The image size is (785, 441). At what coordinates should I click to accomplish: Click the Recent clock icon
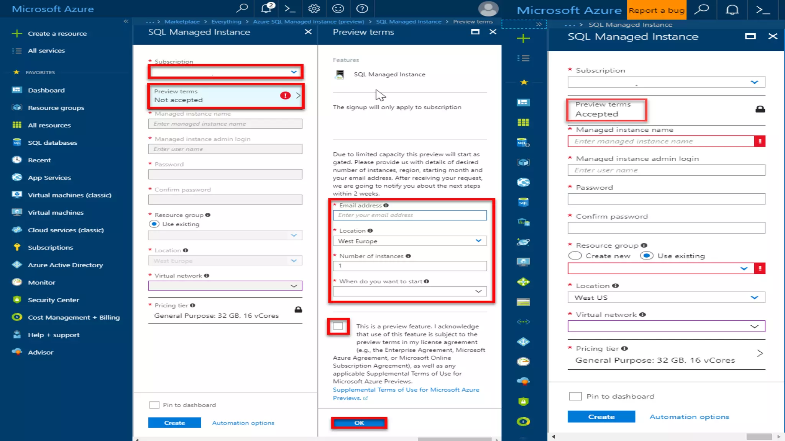17,160
